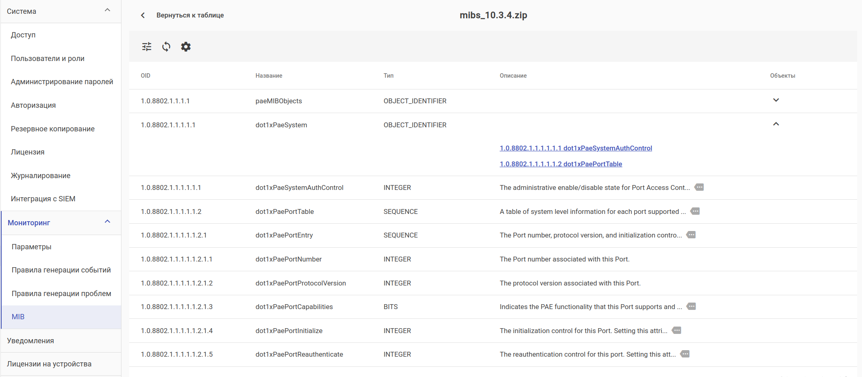Show full description for dot1xPaePortReauthenticate
This screenshot has width=862, height=377.
(x=685, y=354)
